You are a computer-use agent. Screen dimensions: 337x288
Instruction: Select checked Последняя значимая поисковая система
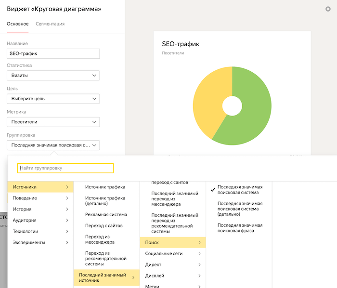pos(240,189)
